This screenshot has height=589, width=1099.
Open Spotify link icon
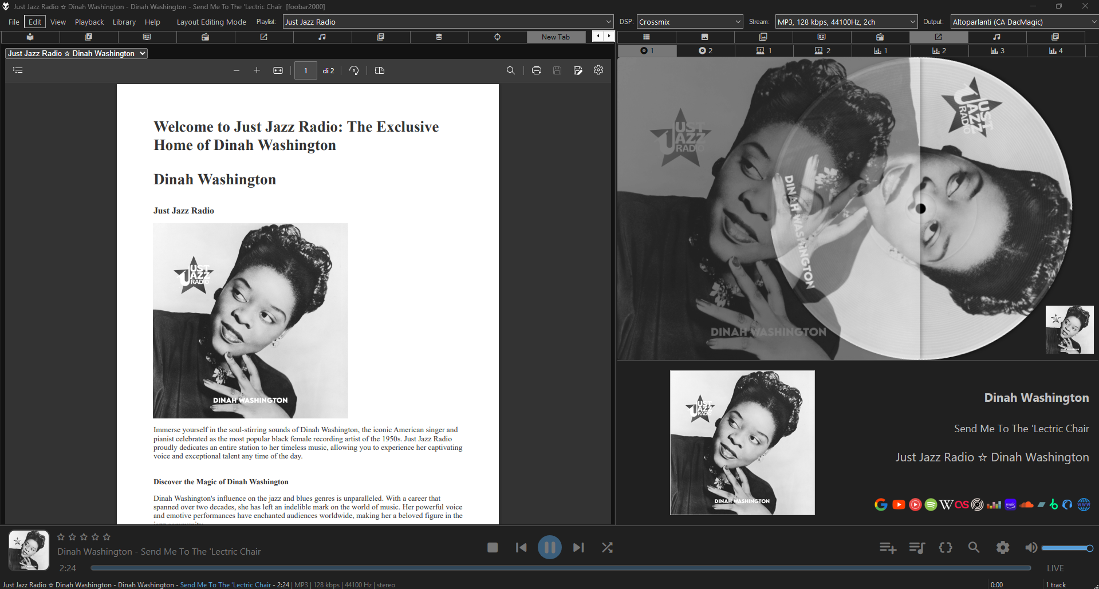[x=931, y=504]
